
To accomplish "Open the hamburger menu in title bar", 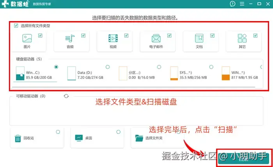I will pyautogui.click(x=242, y=4).
